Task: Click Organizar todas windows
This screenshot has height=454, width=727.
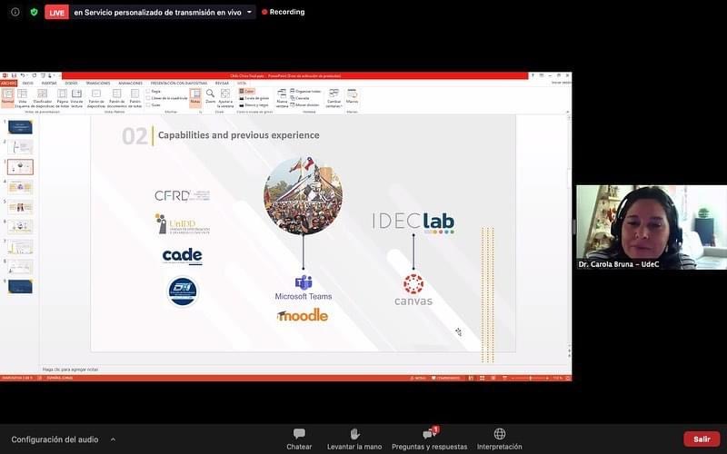Action: (x=305, y=92)
